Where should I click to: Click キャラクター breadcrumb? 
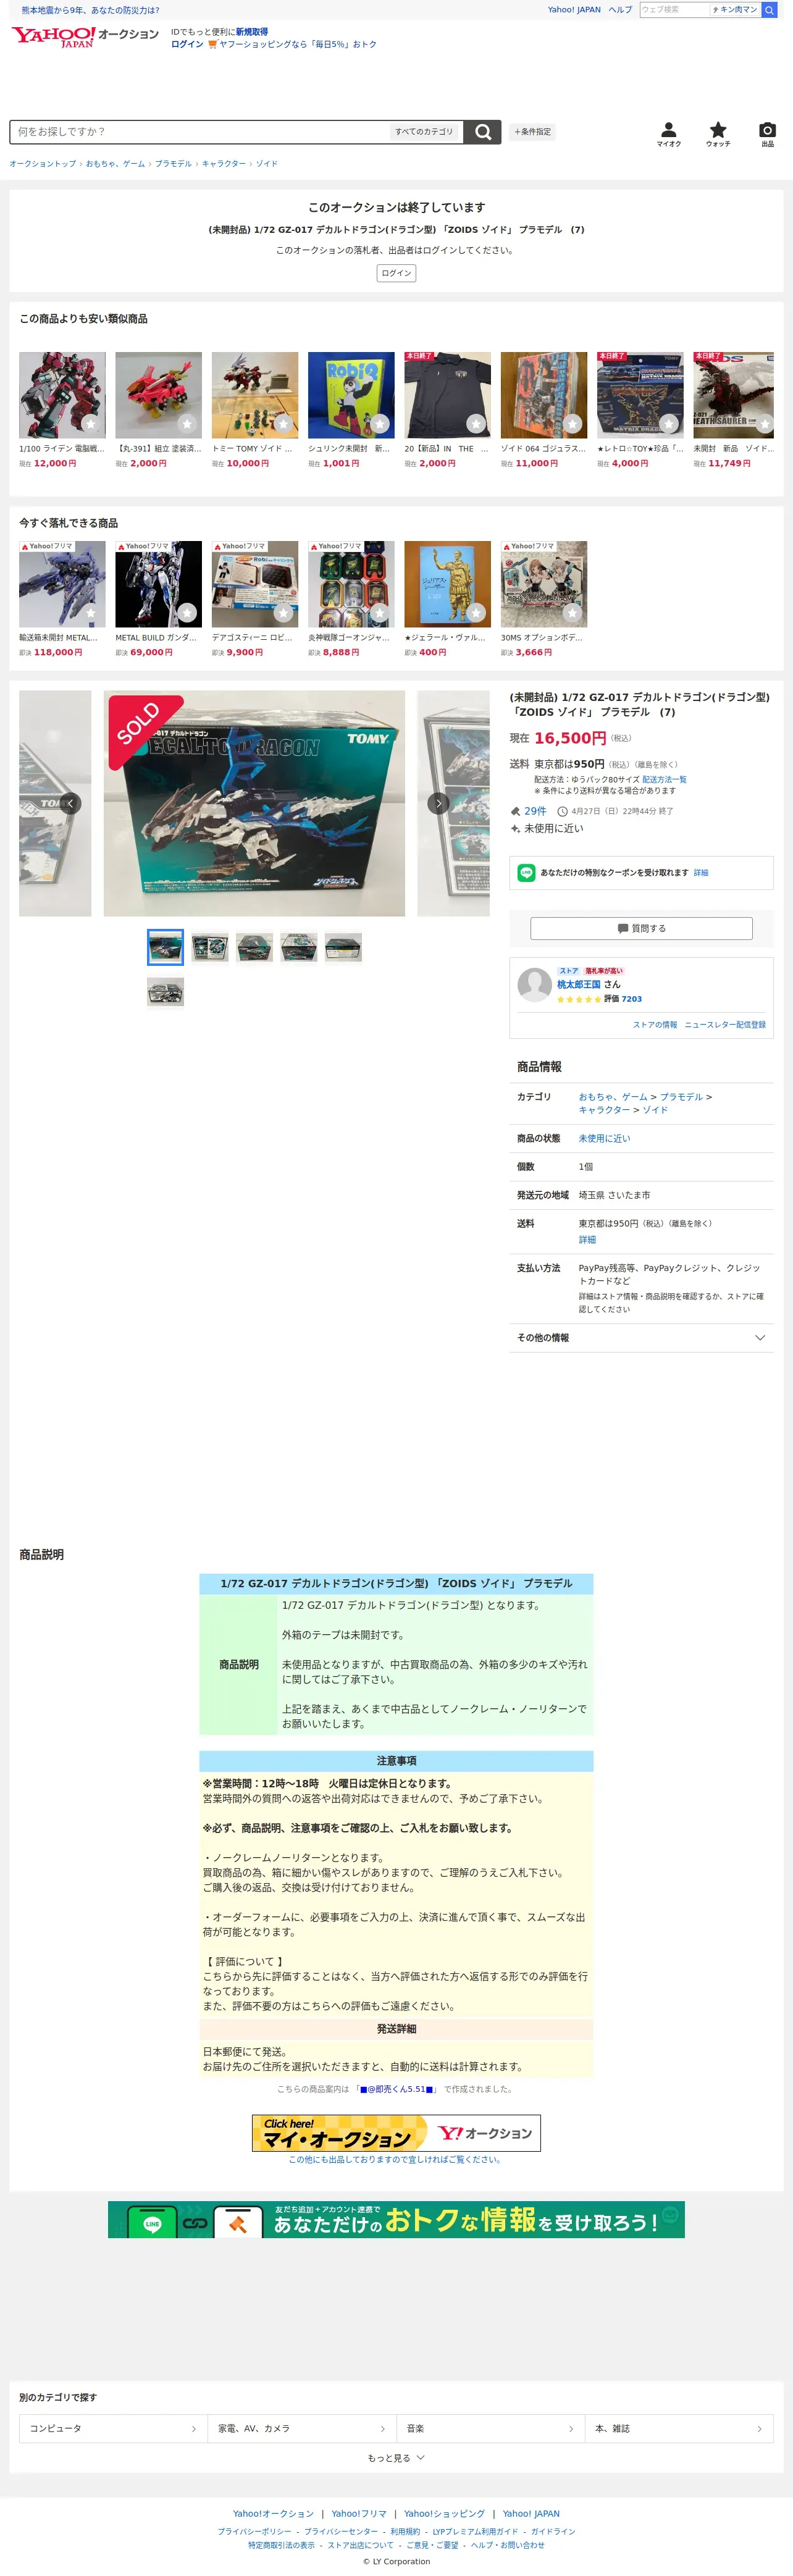224,164
